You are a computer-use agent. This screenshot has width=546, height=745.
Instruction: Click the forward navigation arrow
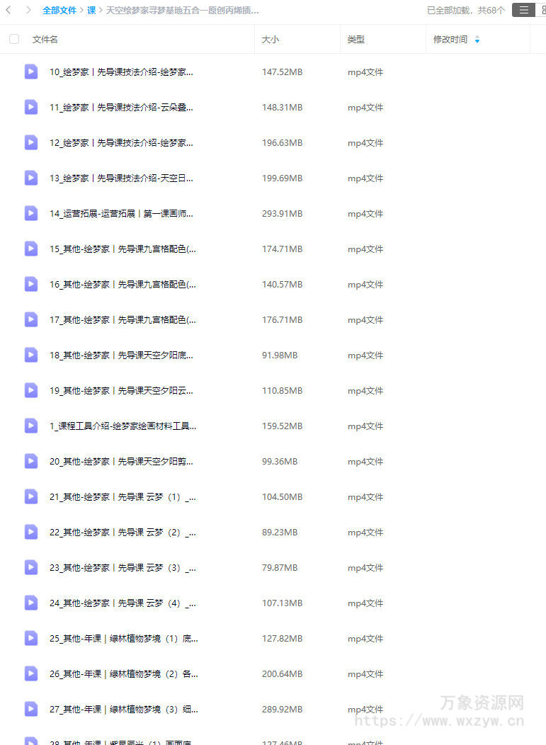28,10
